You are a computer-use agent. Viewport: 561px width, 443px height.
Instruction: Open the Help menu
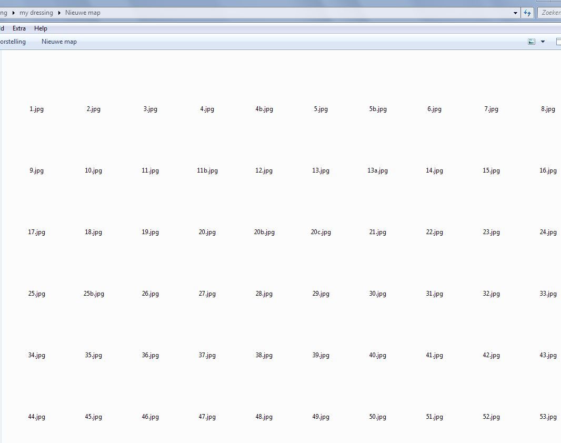[x=41, y=28]
